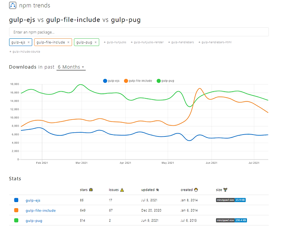Add suggested package gulp-include-source

[25, 52]
